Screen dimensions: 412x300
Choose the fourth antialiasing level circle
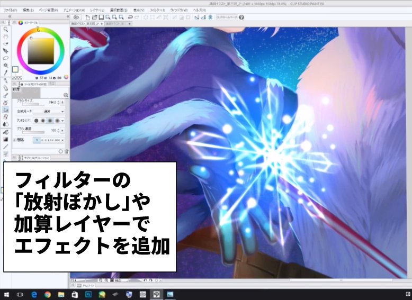[57, 121]
